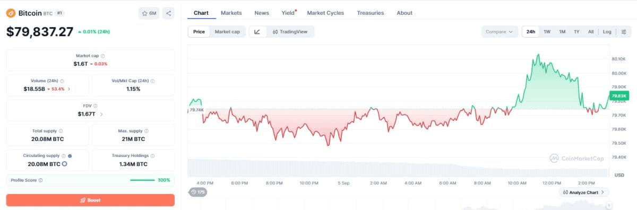Screen dimensions: 637x210
Task: Click the Total supply info icon
Action: 61,131
